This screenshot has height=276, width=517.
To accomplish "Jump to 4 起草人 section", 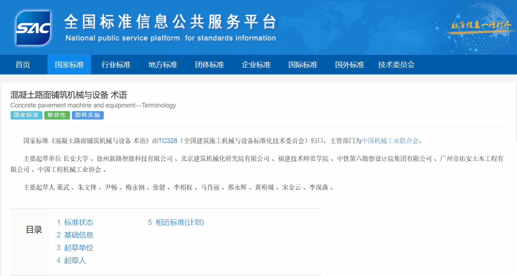I will click(x=72, y=260).
